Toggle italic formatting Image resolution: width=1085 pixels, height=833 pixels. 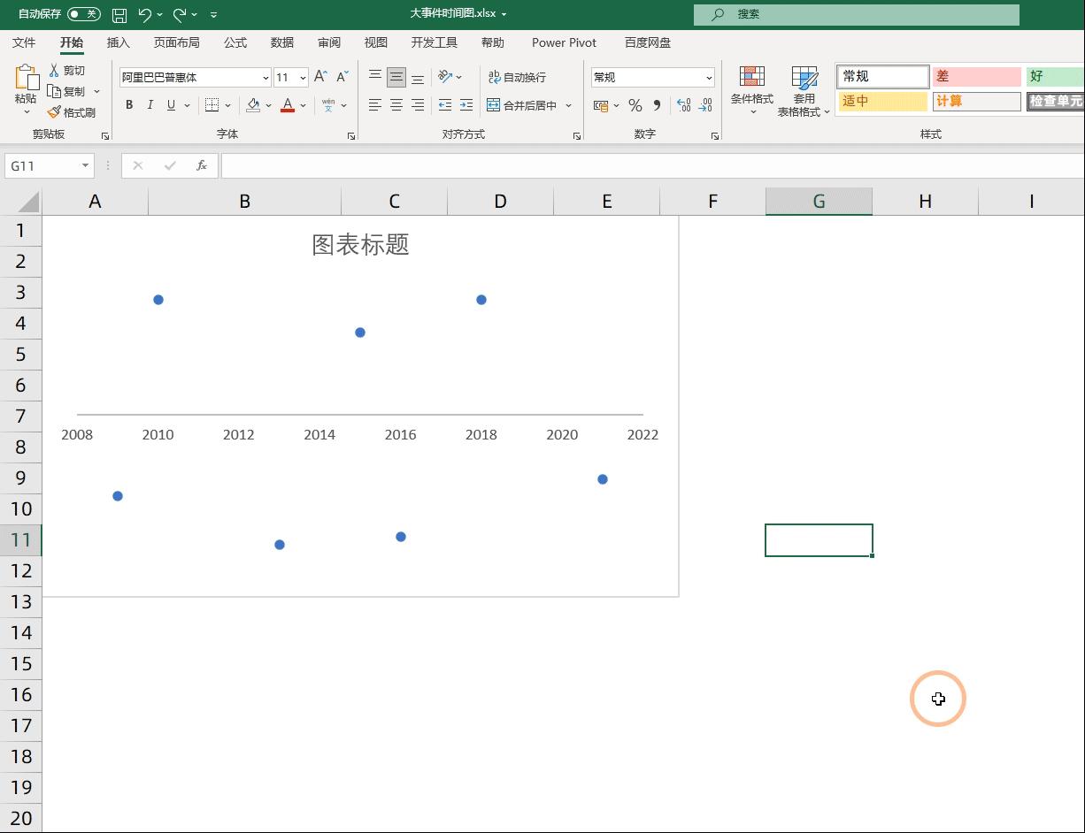(x=149, y=104)
